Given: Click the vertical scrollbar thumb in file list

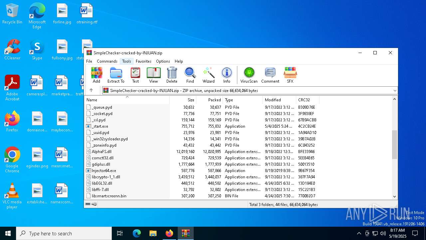Looking at the screenshot, I should (395, 145).
